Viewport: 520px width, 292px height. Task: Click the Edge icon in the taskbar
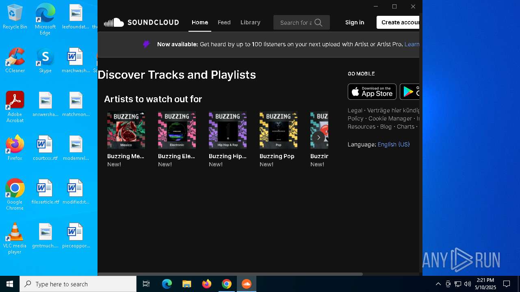pos(167,284)
